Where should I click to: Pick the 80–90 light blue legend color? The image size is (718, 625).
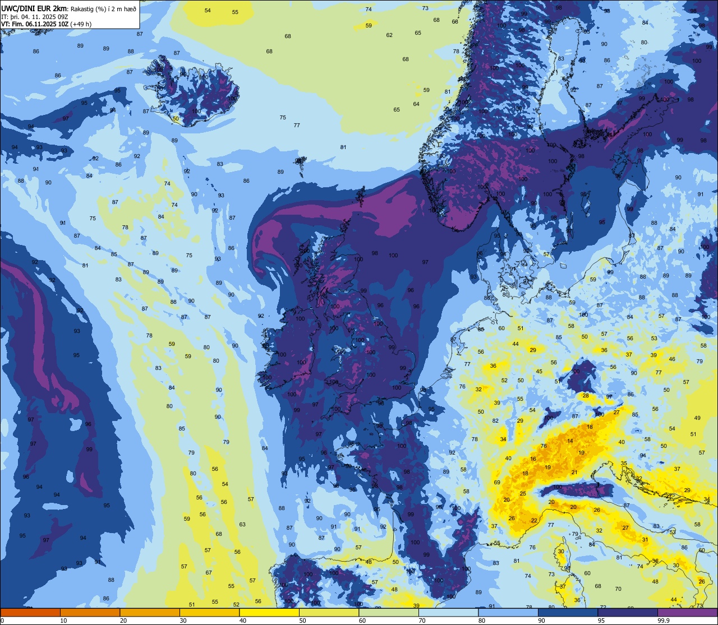click(508, 612)
